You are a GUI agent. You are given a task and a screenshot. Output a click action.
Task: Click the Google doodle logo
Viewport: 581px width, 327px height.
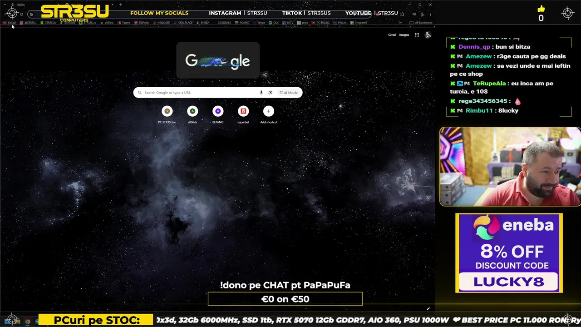pos(218,60)
